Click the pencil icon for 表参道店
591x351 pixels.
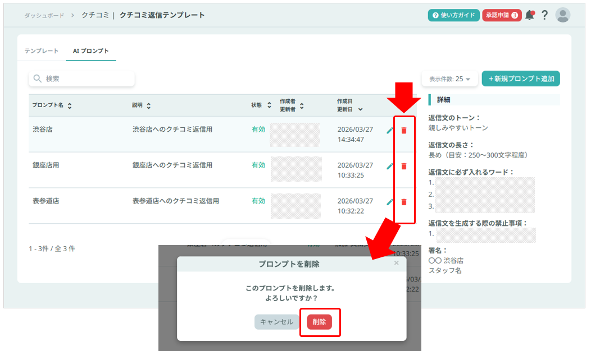390,202
